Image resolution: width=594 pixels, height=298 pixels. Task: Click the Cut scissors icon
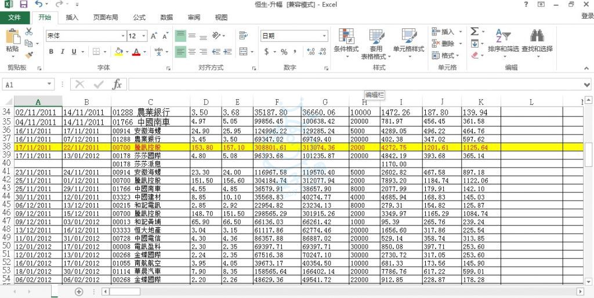point(29,31)
